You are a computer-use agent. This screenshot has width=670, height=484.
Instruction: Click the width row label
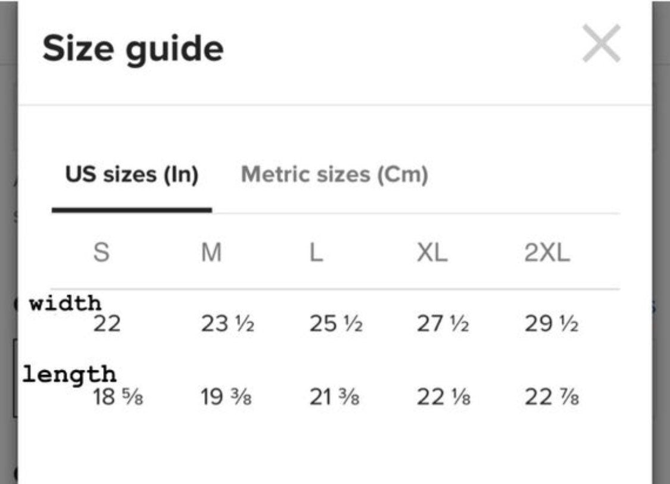click(65, 303)
